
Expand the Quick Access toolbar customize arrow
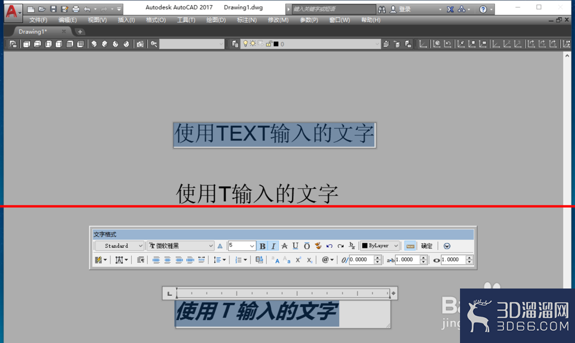[119, 9]
